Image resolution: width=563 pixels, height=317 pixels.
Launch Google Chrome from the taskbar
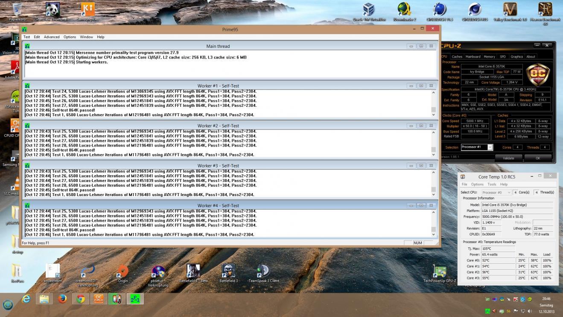[x=80, y=299]
